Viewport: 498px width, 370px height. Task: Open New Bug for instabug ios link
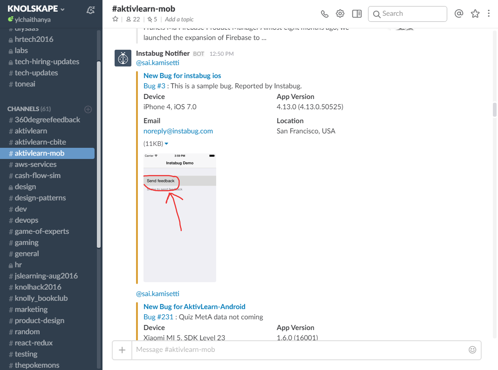point(182,76)
